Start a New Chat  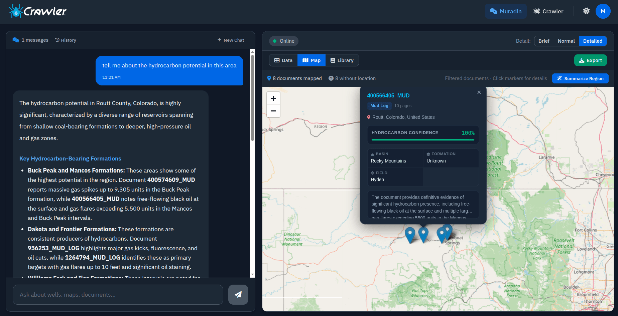231,40
